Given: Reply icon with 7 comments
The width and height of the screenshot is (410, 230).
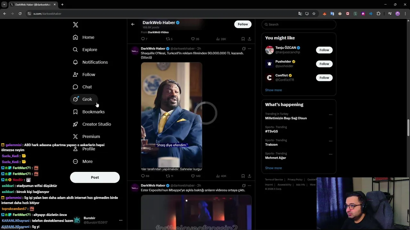Looking at the screenshot, I should pyautogui.click(x=143, y=39).
